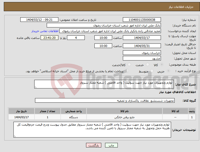Viewport: 200px width, 152px height.
Task: Click the remaining days field showing 4
Action: coord(76,38)
